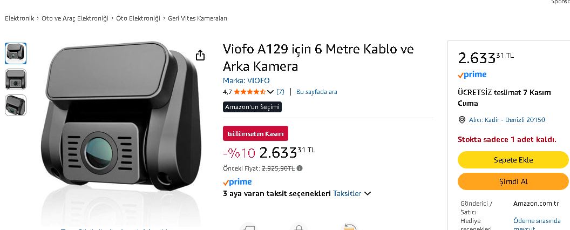This screenshot has height=230, width=570.
Task: Click the share icon above product image
Action: pos(200,55)
